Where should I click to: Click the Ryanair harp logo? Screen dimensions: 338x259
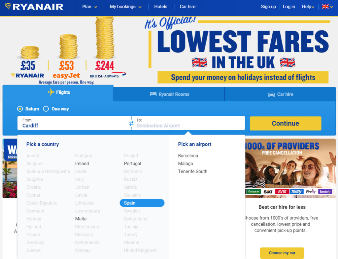[8, 7]
